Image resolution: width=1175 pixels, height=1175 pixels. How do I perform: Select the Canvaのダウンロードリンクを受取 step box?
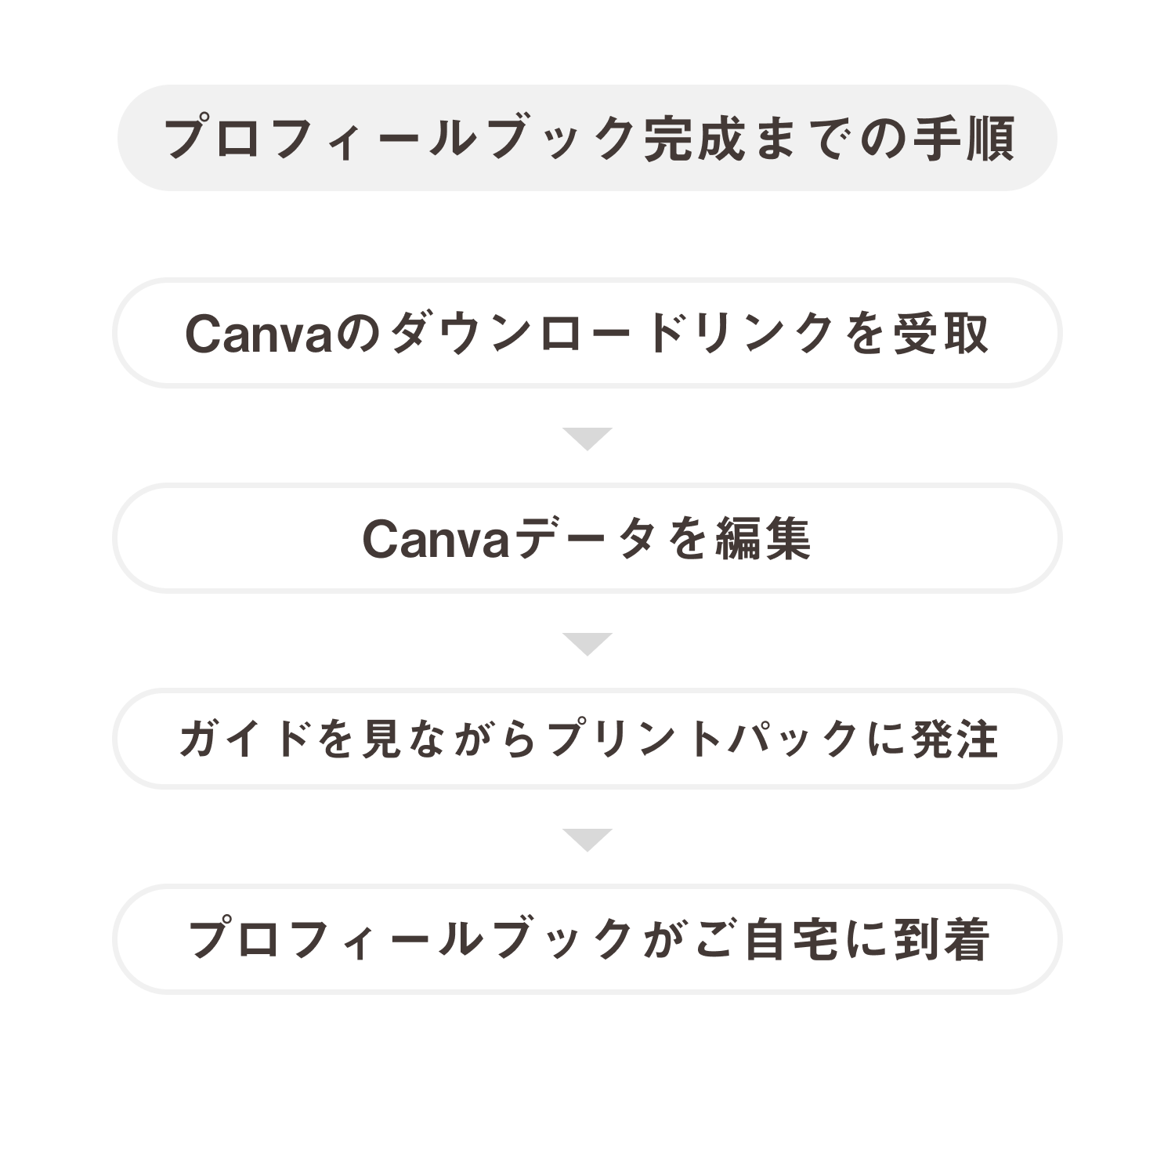[587, 333]
